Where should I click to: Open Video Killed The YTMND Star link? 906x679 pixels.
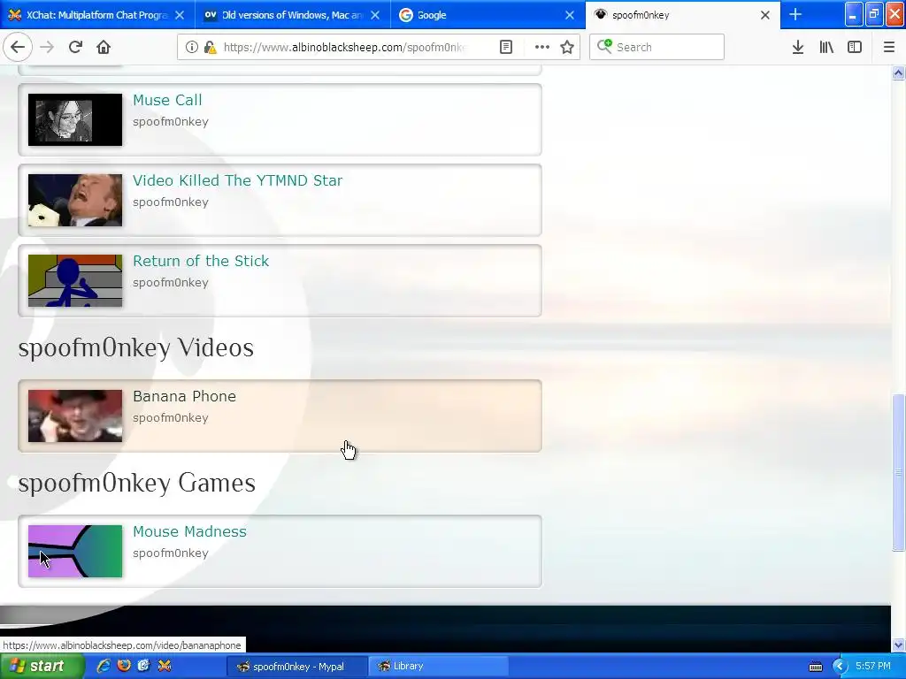click(237, 180)
